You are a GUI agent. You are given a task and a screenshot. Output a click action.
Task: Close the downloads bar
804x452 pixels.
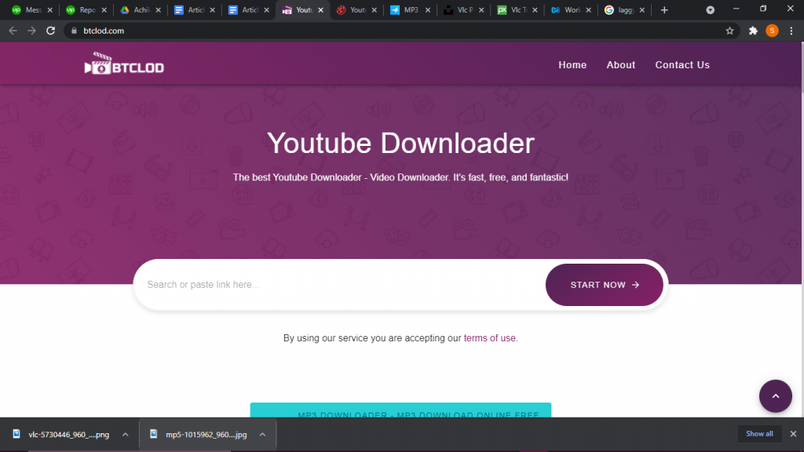[793, 433]
